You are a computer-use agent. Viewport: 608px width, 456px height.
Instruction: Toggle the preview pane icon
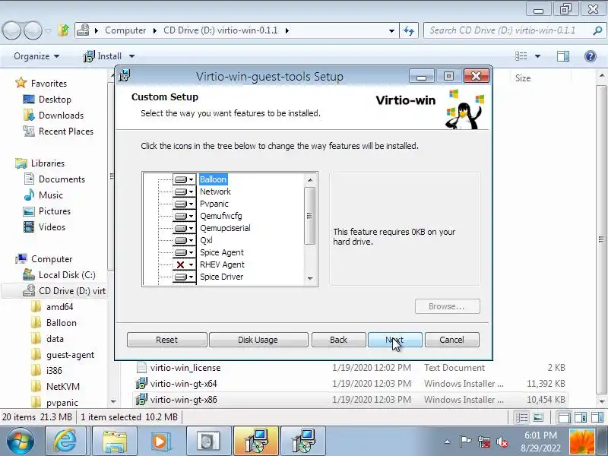point(563,56)
